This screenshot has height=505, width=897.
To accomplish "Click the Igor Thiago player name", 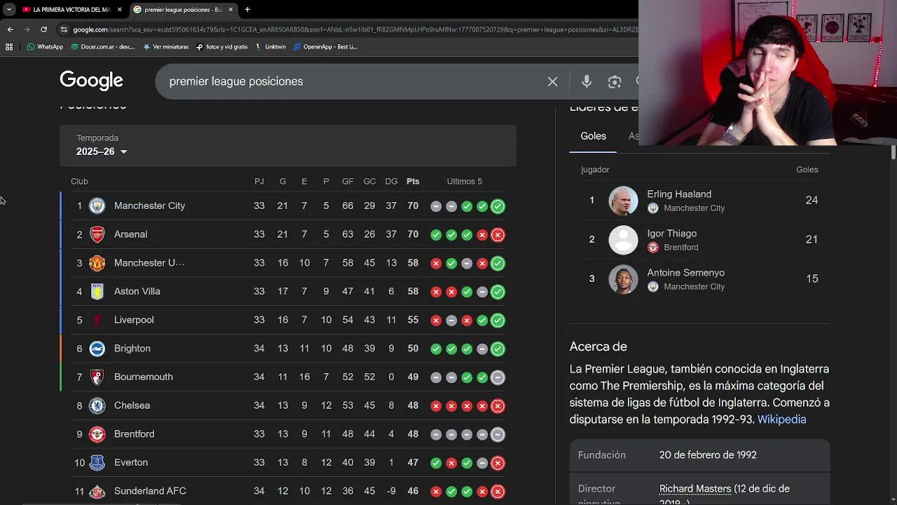I will coord(671,234).
